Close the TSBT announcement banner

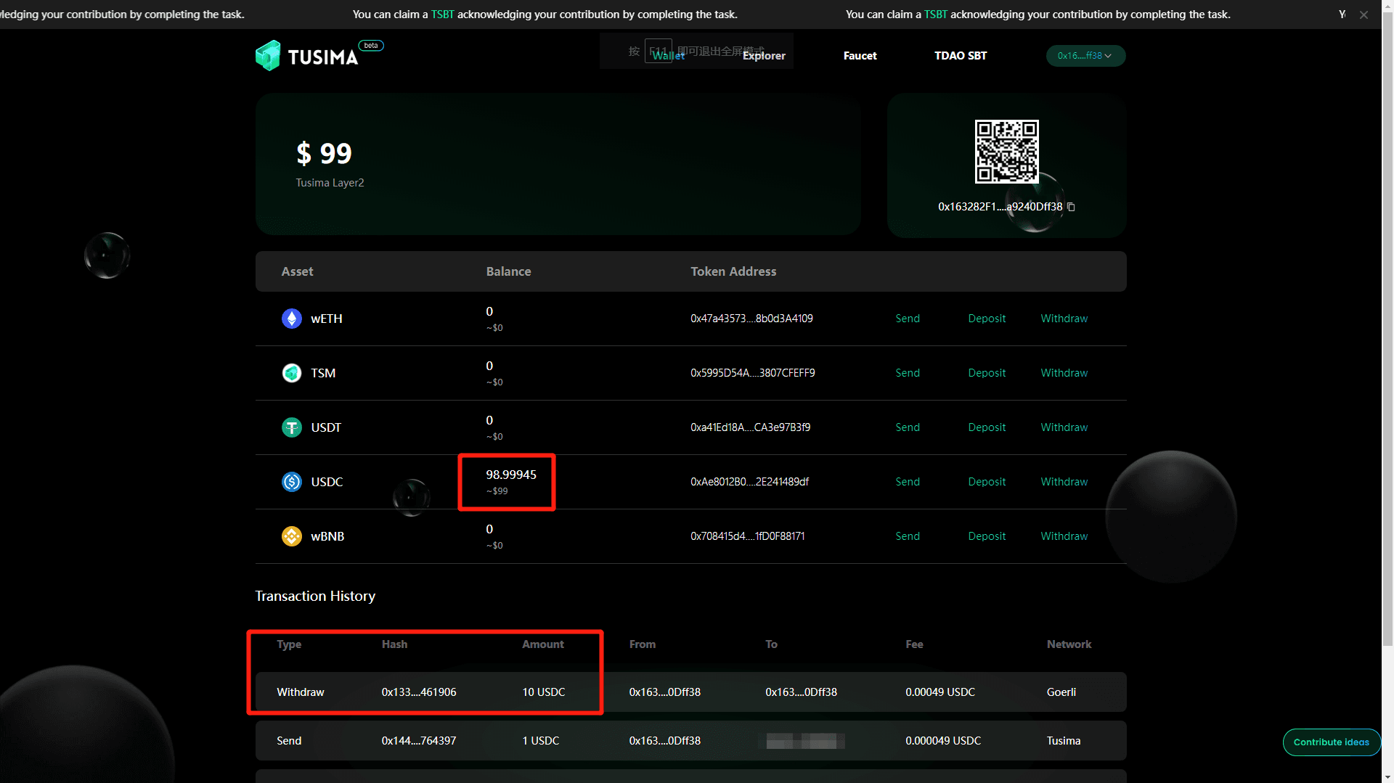pos(1364,15)
